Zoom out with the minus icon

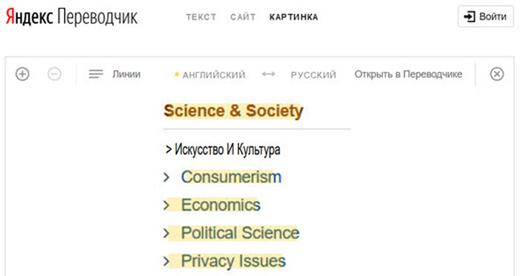pos(54,74)
